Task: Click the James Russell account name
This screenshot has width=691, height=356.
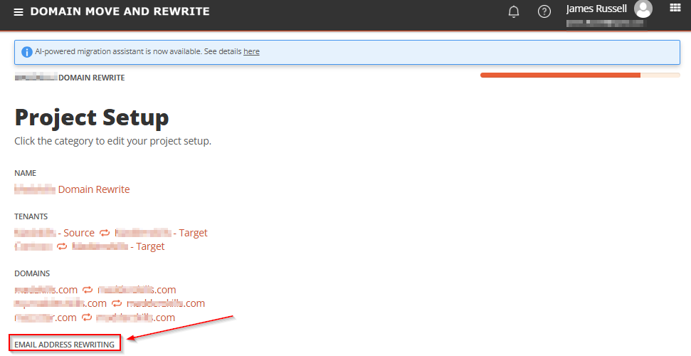Action: click(596, 9)
